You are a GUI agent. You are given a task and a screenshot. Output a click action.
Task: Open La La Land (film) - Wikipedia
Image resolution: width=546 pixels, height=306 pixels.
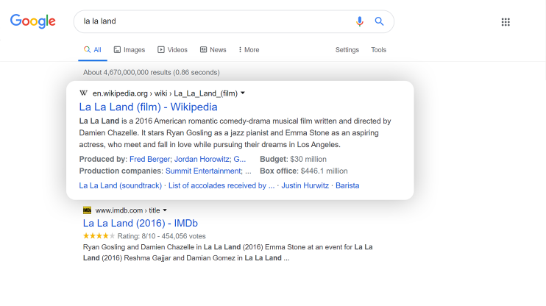click(148, 107)
